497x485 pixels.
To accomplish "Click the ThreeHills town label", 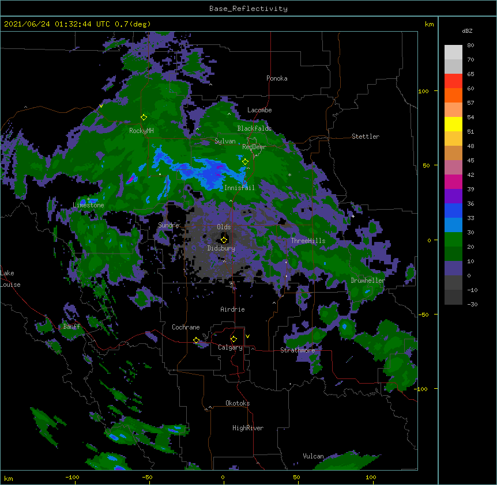I will pos(308,241).
